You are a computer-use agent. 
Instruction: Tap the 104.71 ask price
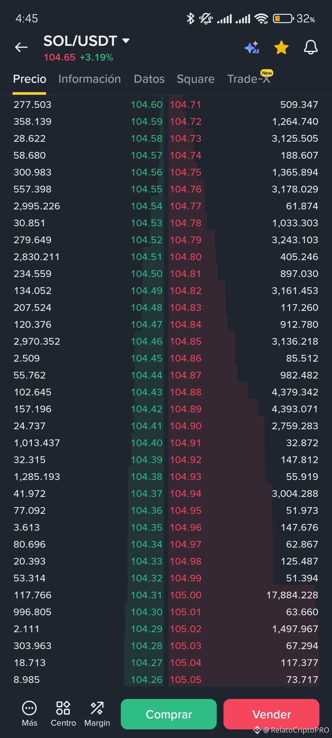[x=185, y=105]
